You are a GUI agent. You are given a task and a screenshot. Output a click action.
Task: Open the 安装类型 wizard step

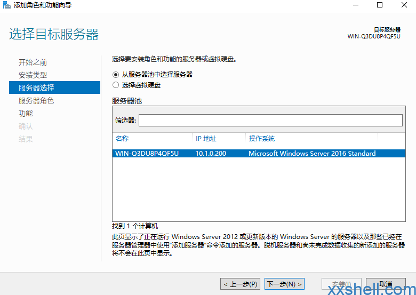[x=33, y=75]
